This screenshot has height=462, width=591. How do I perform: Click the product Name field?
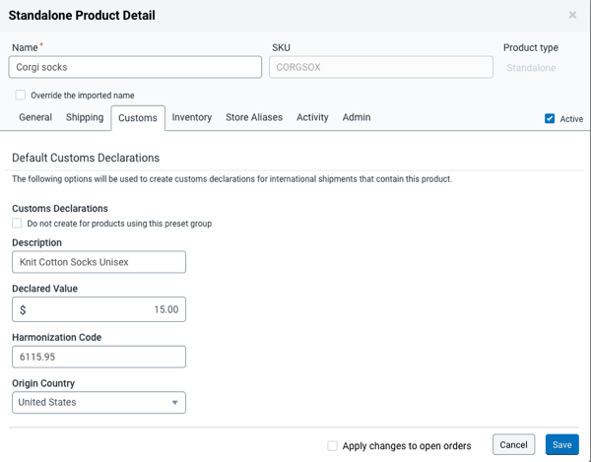point(135,67)
